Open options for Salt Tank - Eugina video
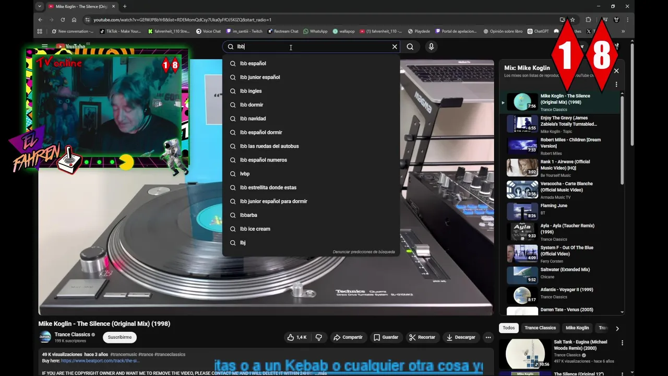This screenshot has height=376, width=668. click(622, 343)
